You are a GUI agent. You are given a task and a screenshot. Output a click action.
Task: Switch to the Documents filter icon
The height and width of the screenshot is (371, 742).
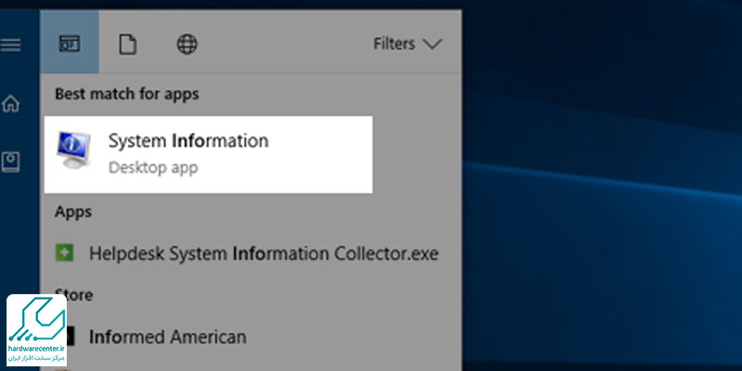pos(127,45)
